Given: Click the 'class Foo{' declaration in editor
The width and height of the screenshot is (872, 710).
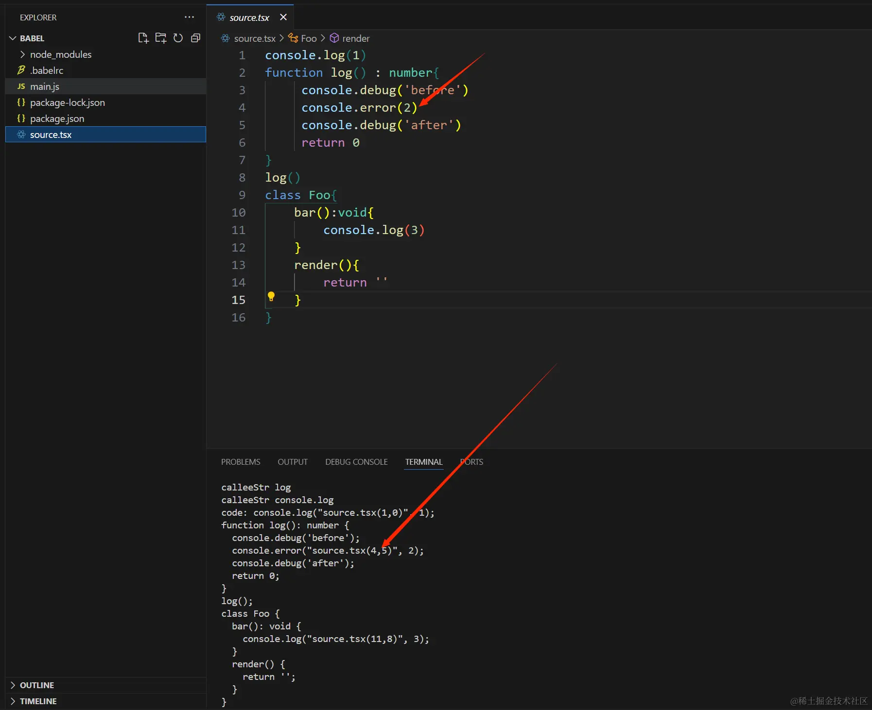Looking at the screenshot, I should click(301, 195).
